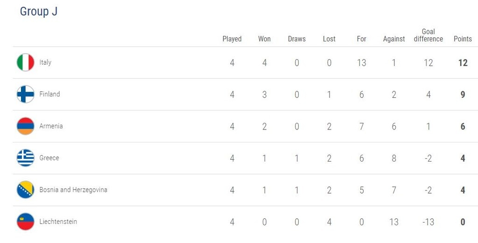This screenshot has width=478, height=243.
Task: Open the Italy team link
Action: tap(45, 62)
